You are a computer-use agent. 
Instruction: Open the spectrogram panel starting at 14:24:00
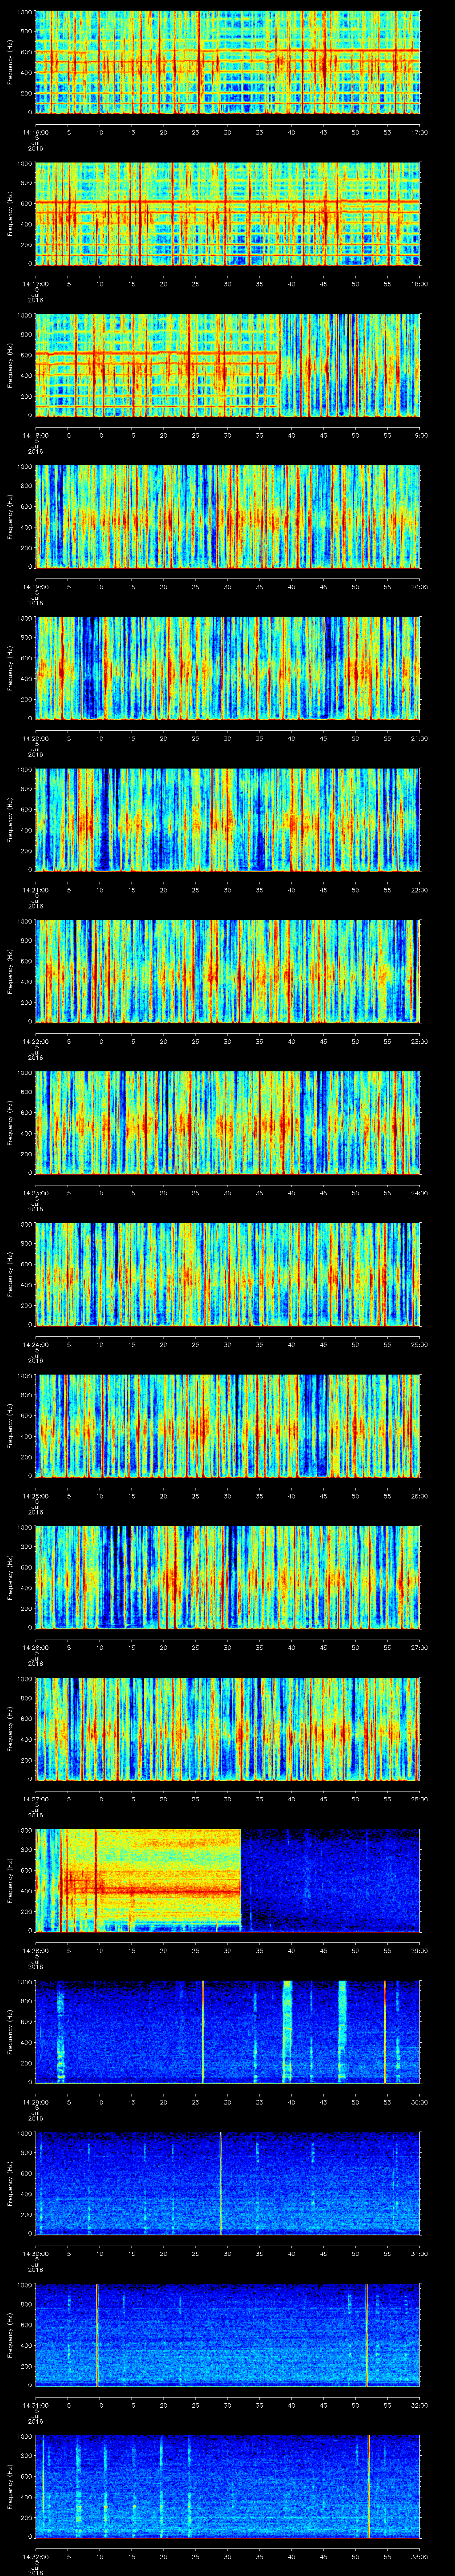pyautogui.click(x=228, y=1274)
